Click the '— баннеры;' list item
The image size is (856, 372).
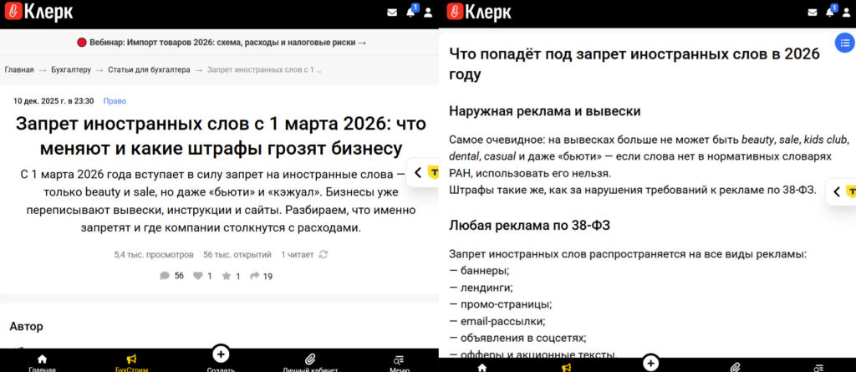(x=479, y=271)
